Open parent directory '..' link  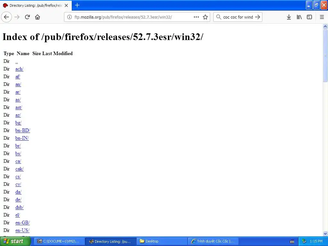click(17, 61)
